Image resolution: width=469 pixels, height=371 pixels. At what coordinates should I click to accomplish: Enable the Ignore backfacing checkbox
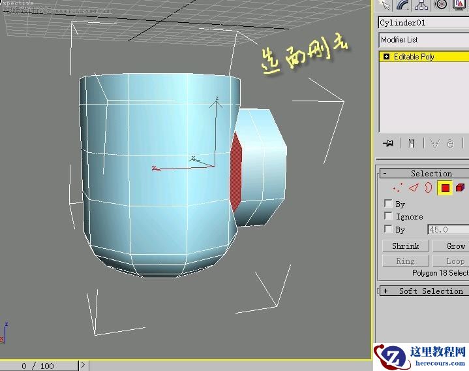[388, 216]
